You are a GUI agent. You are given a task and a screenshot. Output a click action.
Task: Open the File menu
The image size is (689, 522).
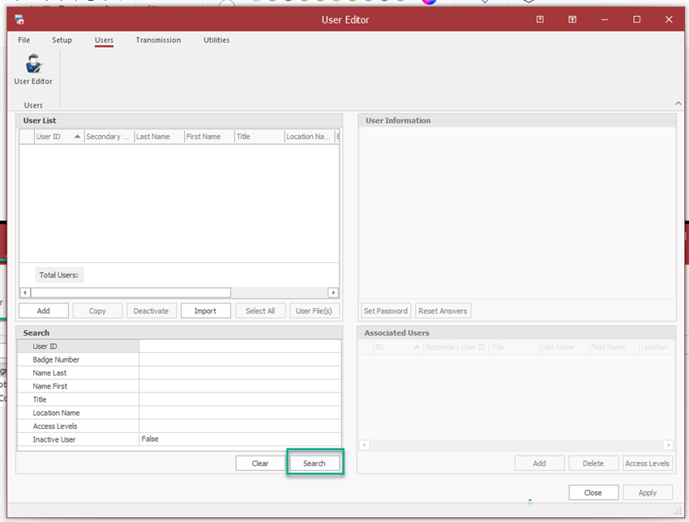[x=24, y=40]
